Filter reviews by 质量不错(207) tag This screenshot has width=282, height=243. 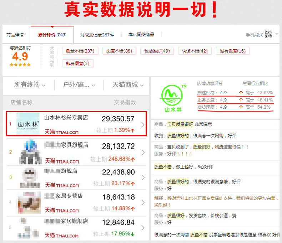pyautogui.click(x=80, y=51)
